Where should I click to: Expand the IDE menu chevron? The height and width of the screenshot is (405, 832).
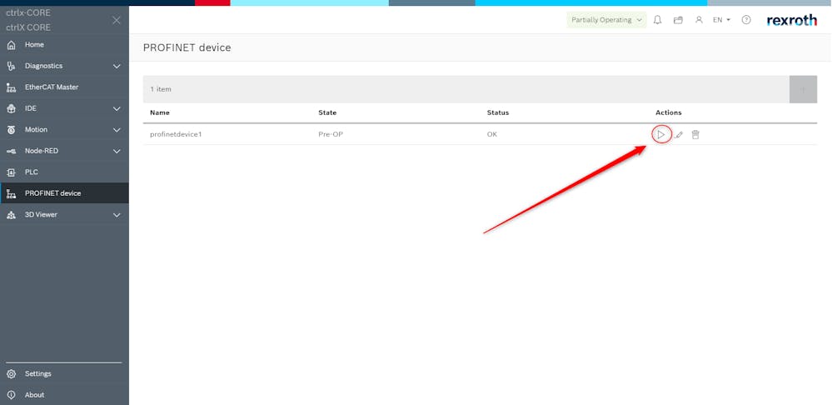tap(117, 109)
